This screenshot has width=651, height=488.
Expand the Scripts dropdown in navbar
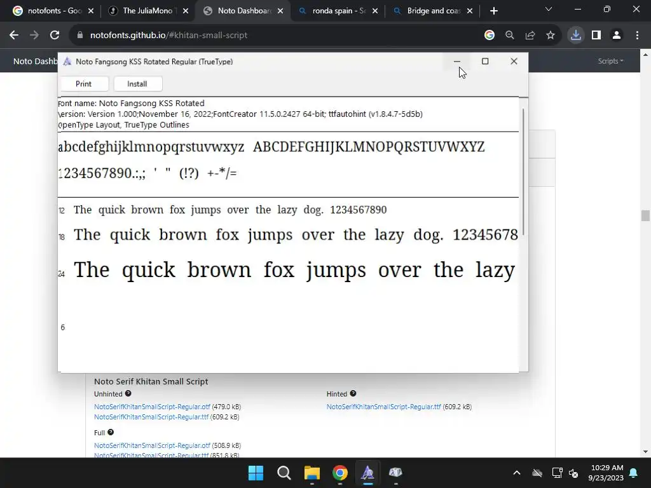[x=610, y=61]
